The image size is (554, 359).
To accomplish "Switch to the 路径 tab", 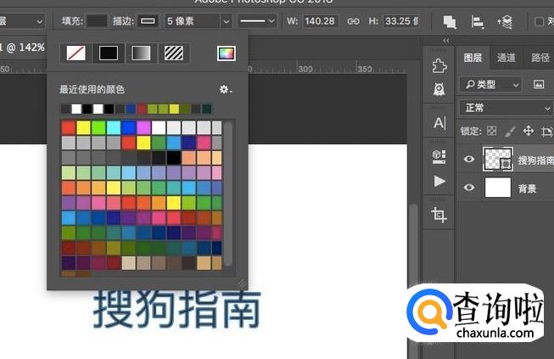I will point(540,58).
